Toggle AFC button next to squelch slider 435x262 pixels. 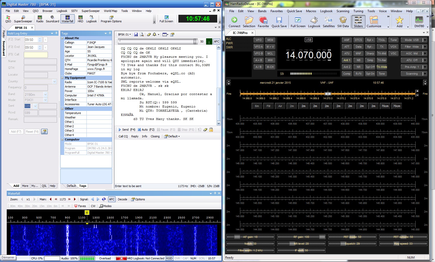coord(216,41)
